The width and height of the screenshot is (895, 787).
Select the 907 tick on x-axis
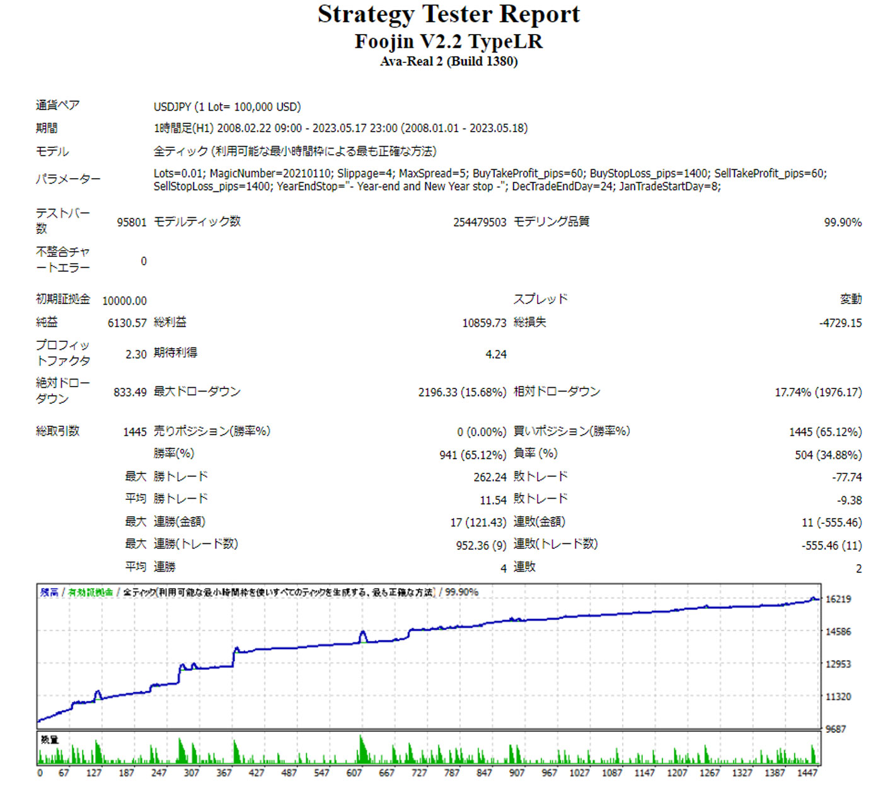click(517, 773)
